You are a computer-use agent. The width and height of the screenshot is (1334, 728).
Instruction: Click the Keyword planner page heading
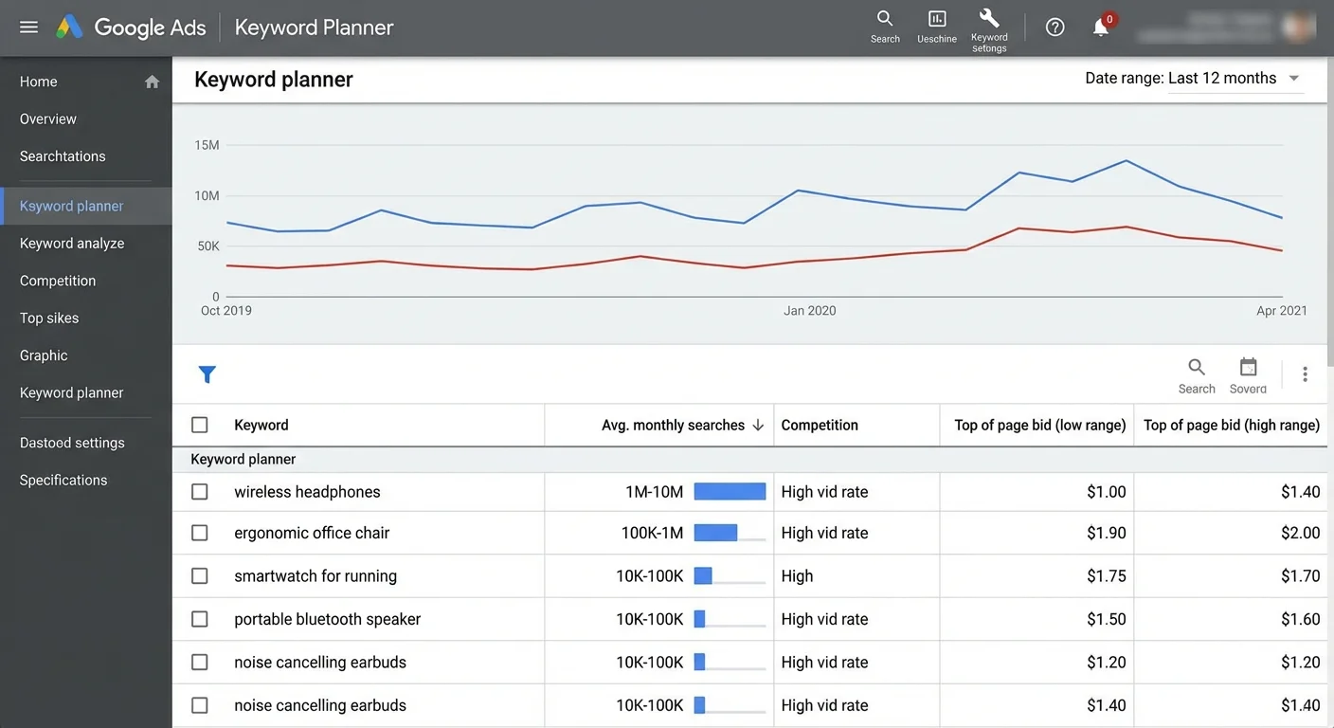[x=274, y=80]
